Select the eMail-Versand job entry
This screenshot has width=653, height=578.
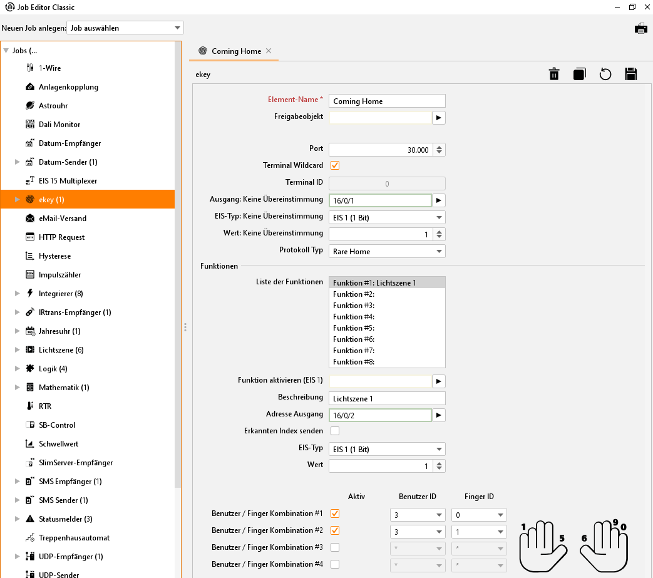coord(63,219)
